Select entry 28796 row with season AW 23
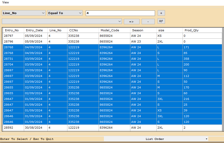Image resolution: width=224 pixels, height=143 pixels. [105, 41]
